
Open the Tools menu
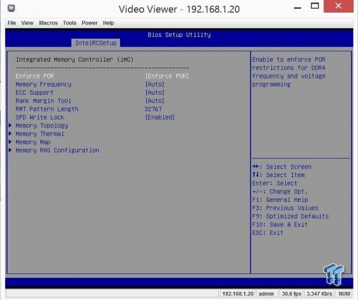70,23
